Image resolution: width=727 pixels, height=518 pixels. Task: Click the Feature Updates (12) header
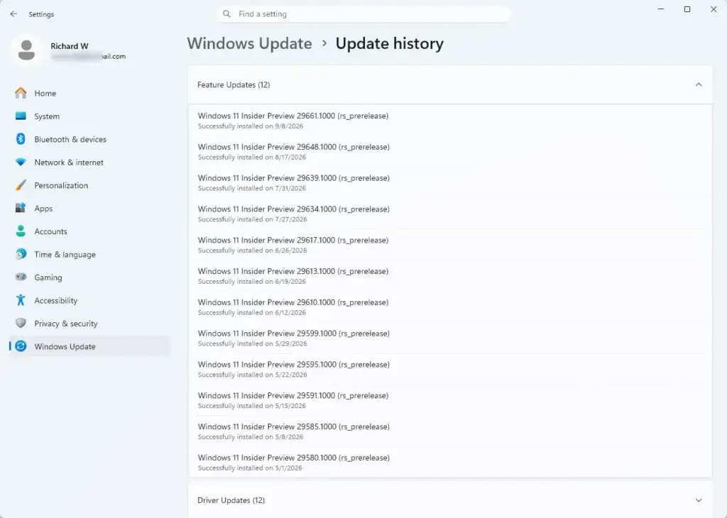[449, 84]
